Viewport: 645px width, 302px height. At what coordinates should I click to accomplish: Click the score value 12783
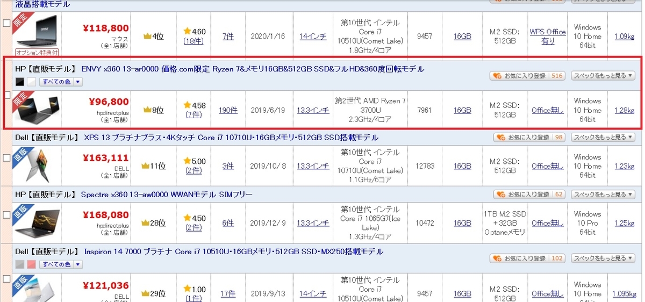(425, 166)
